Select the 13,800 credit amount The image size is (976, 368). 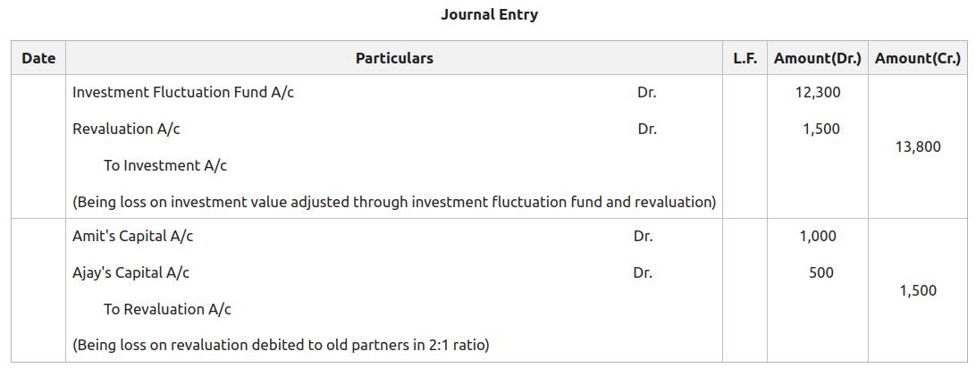click(918, 146)
